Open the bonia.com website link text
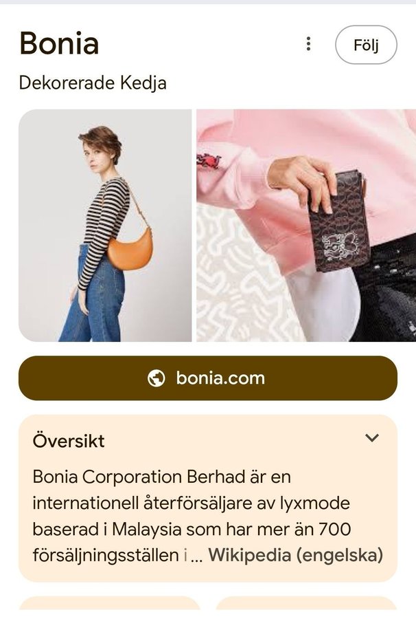The width and height of the screenshot is (416, 619). (x=220, y=378)
